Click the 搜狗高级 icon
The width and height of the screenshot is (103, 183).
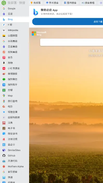click(4, 52)
